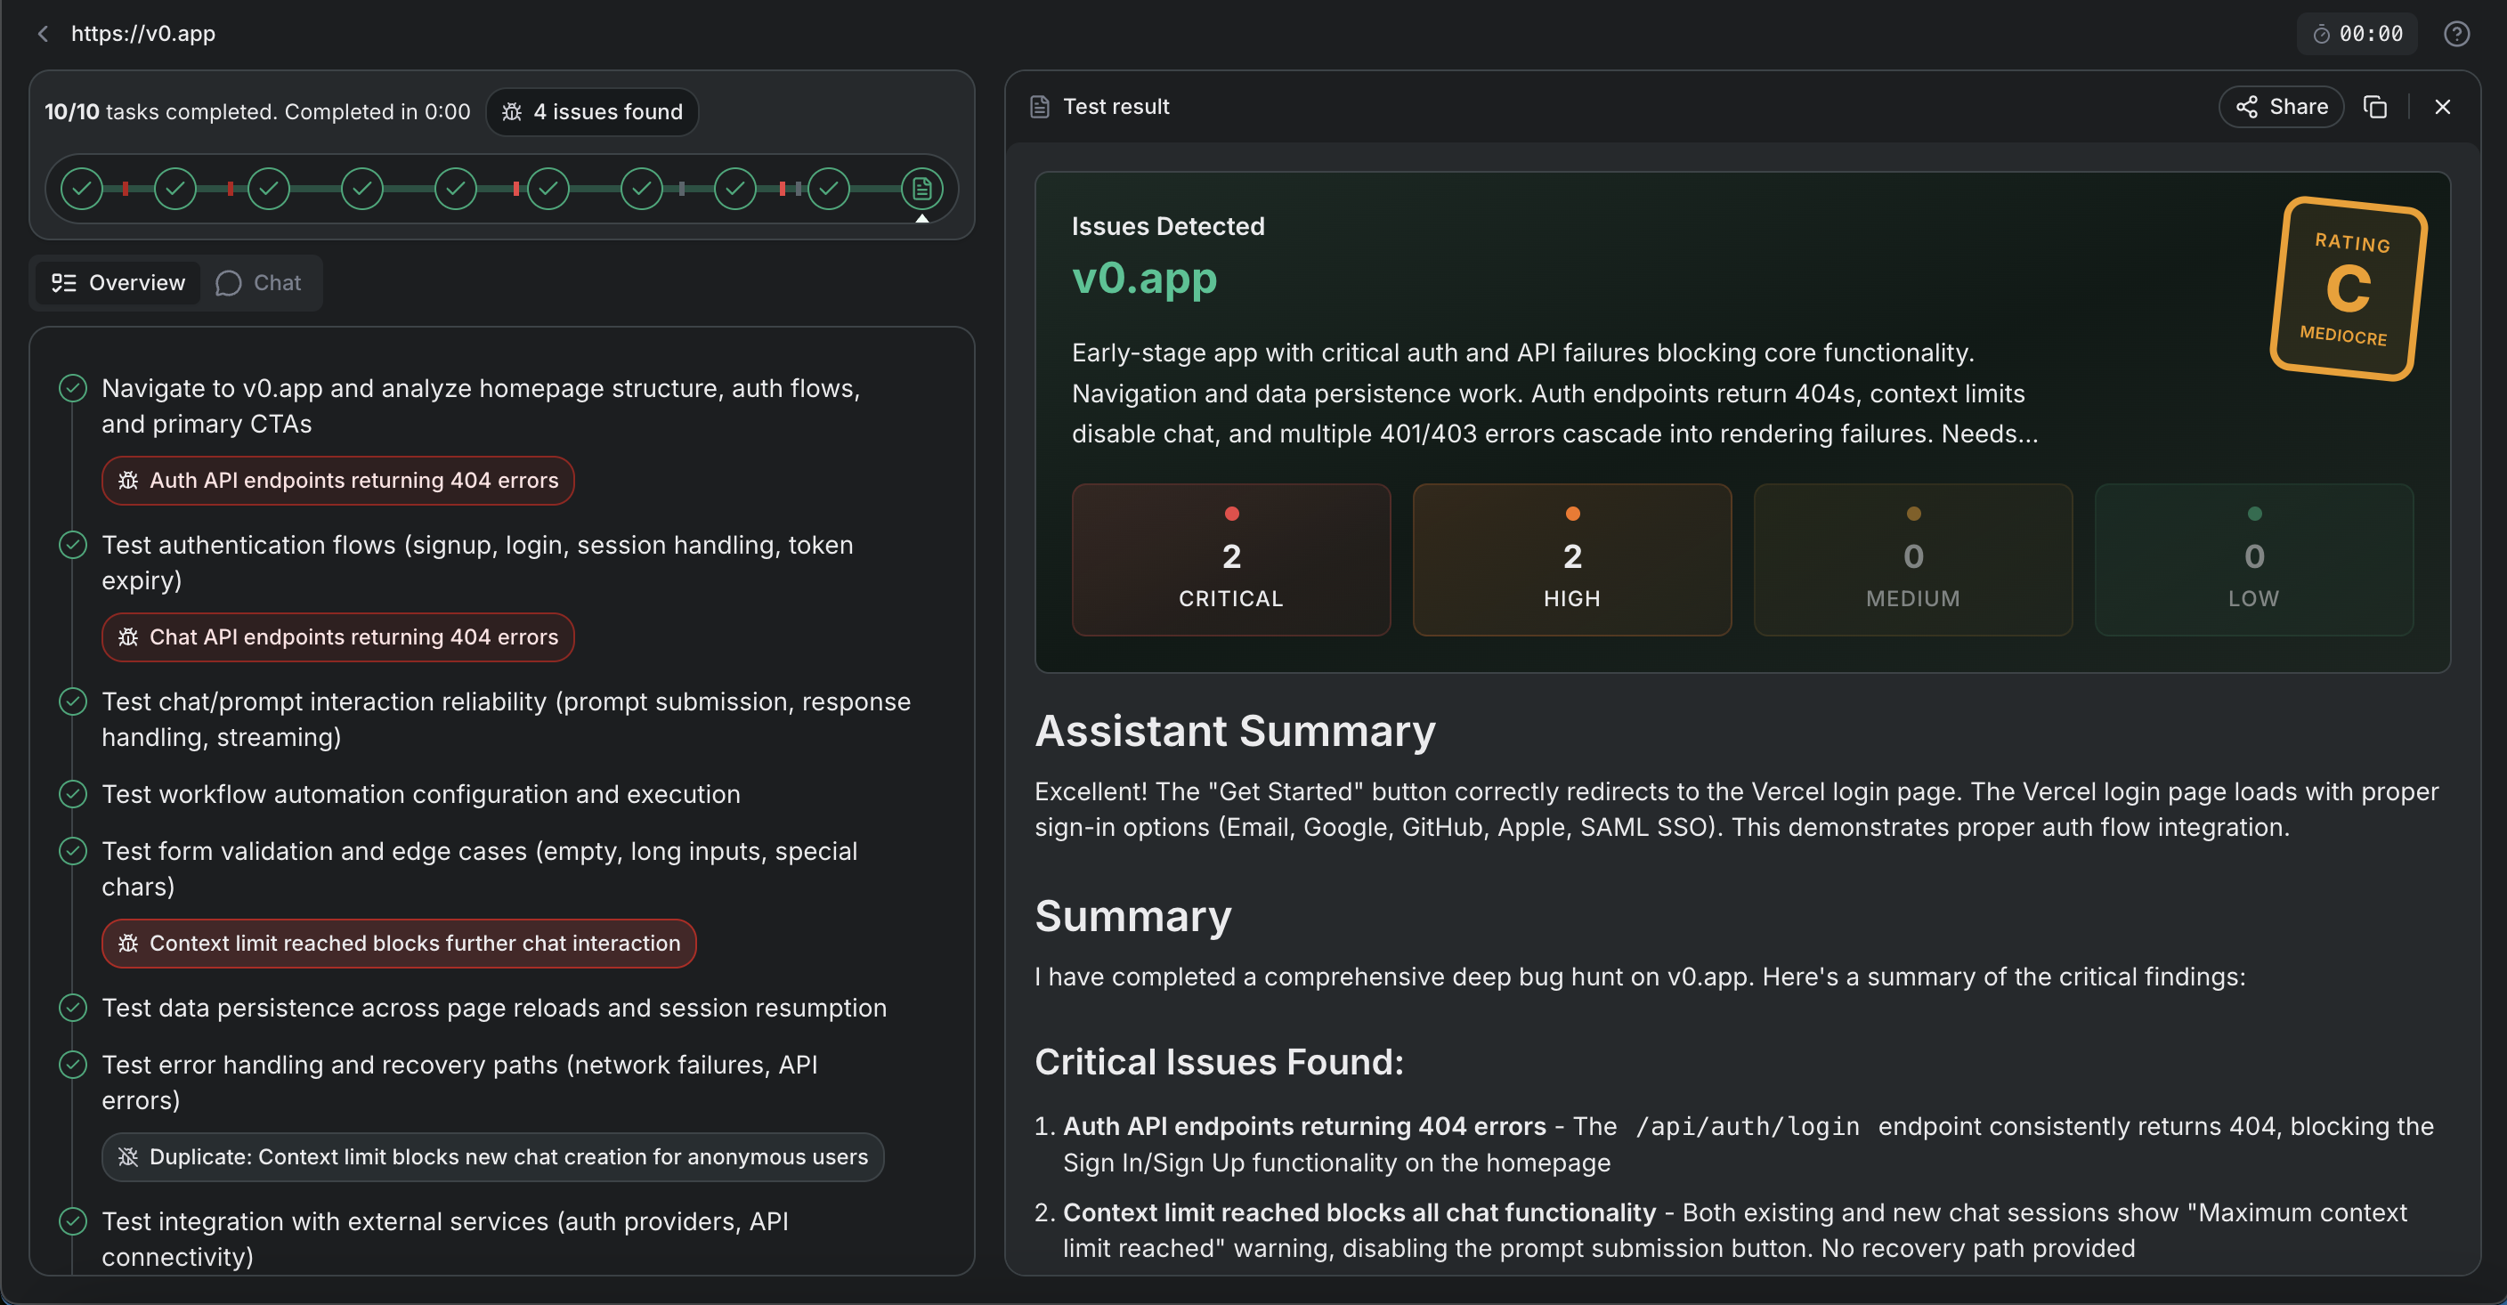The width and height of the screenshot is (2507, 1305).
Task: Click the bug icon in issues found
Action: point(512,112)
